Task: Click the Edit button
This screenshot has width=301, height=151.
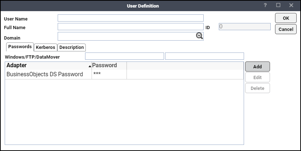Action: coord(257,78)
